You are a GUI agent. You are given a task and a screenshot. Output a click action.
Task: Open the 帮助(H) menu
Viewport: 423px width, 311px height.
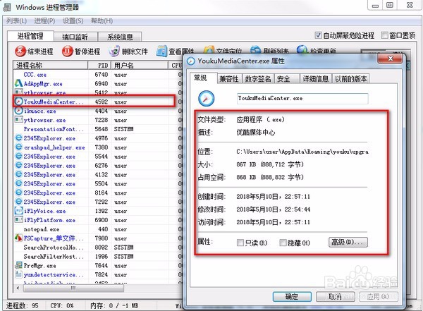click(x=102, y=20)
